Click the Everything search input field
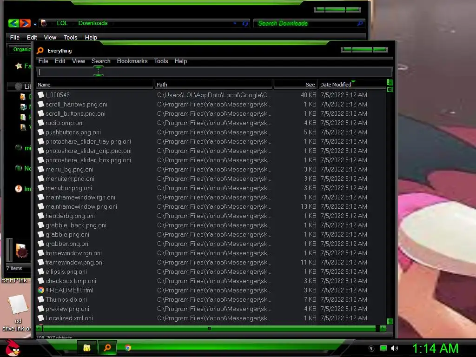The height and width of the screenshot is (357, 476). pyautogui.click(x=214, y=72)
